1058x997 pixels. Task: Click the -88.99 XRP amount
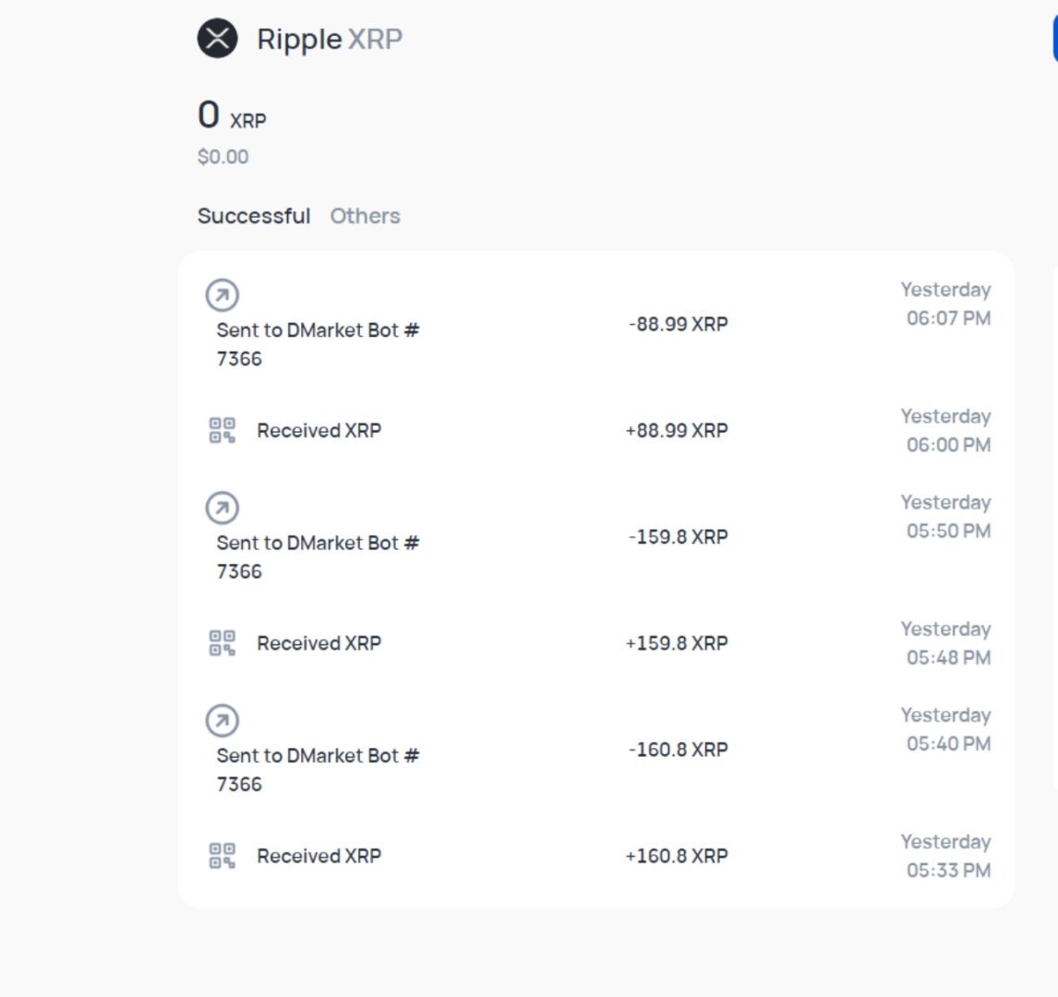click(678, 324)
